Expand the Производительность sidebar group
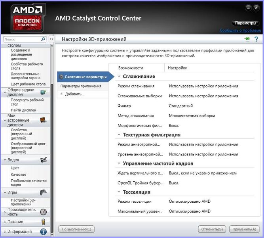264x238 pixels. [x=5, y=212]
